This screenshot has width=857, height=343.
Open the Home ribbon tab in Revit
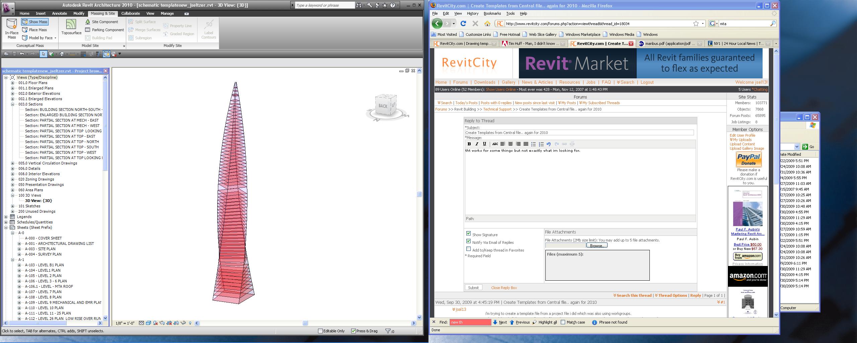point(24,13)
